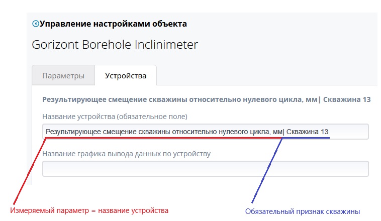Click the red annotation Измеряемый параметр text

(89, 210)
